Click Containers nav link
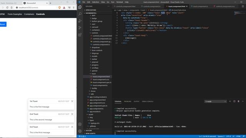The image size is (246, 138). click(x=29, y=14)
